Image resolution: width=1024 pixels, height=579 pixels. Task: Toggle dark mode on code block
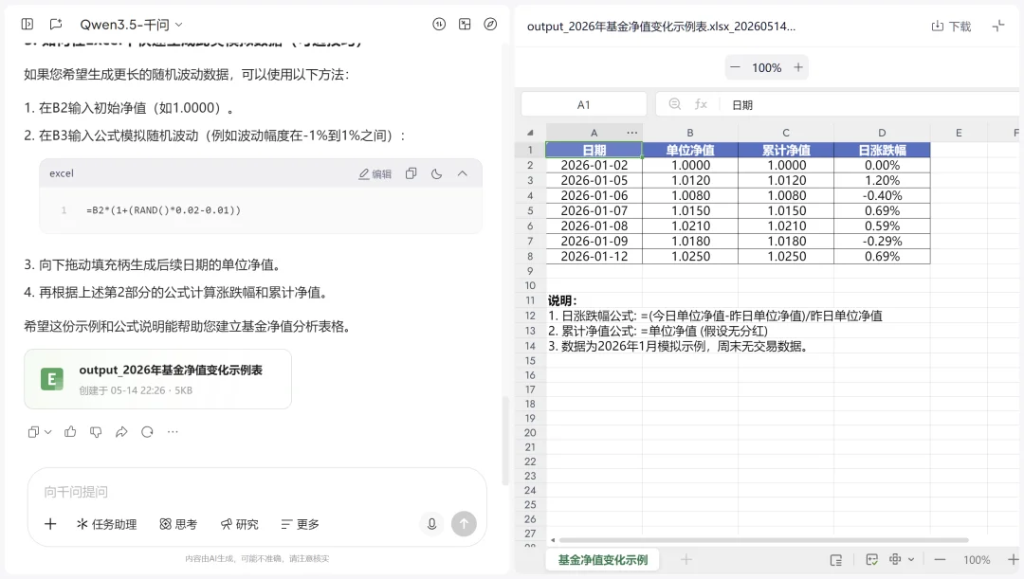pos(437,173)
